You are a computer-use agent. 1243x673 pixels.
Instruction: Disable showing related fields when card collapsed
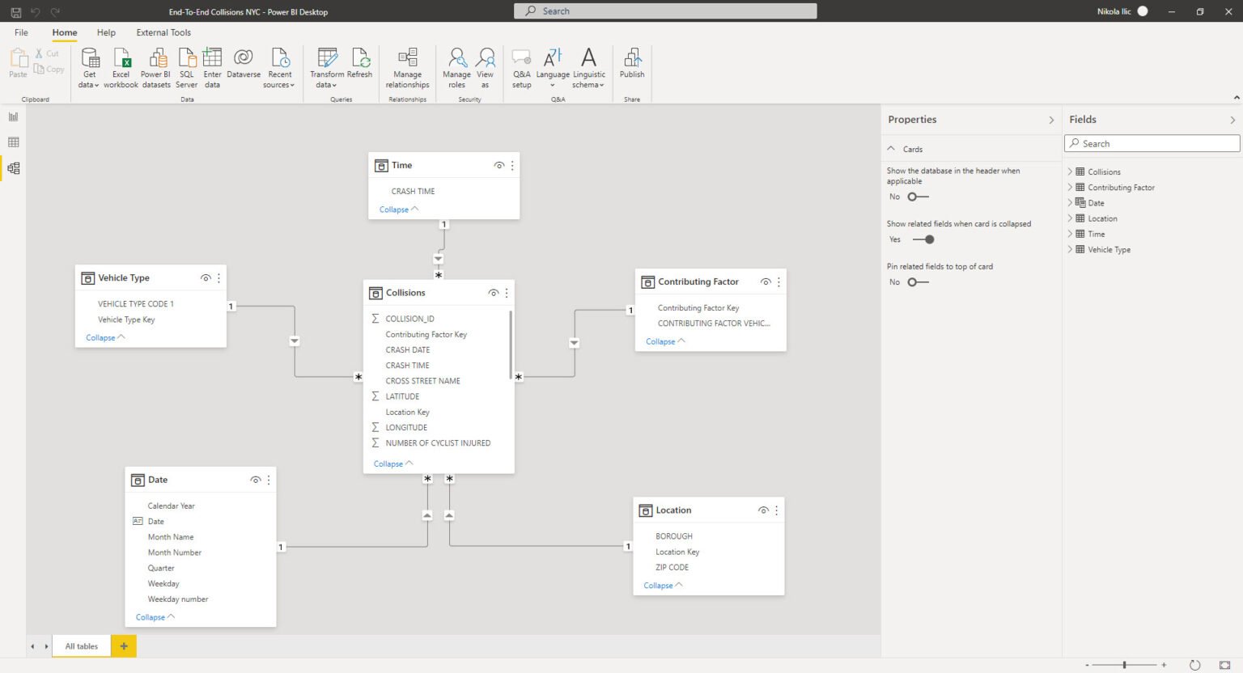923,239
